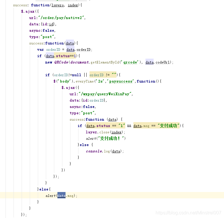The height and width of the screenshot is (218, 224).
Task: Click 'layer.close(index)' statement
Action: point(105,132)
